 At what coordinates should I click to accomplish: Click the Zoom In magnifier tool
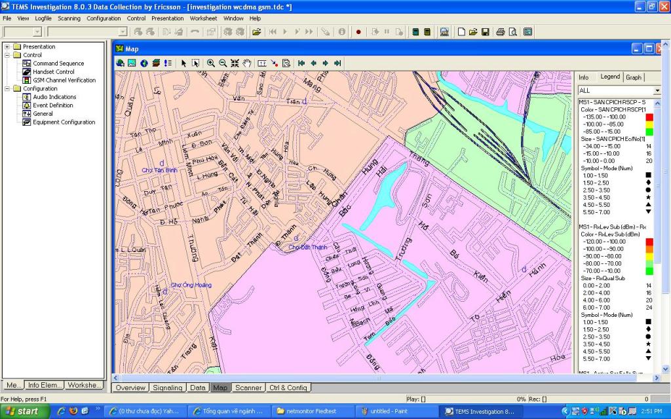point(210,64)
